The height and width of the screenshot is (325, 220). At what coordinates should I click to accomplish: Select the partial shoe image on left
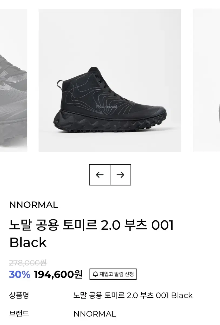(14, 80)
